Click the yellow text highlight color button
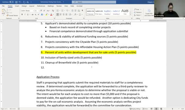 click(x=46, y=14)
